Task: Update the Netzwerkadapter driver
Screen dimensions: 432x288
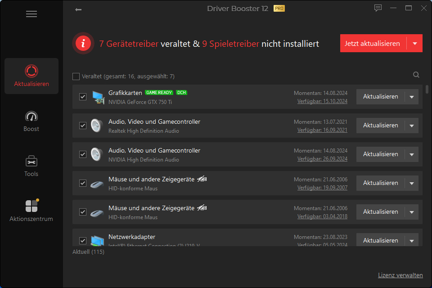Action: (381, 240)
